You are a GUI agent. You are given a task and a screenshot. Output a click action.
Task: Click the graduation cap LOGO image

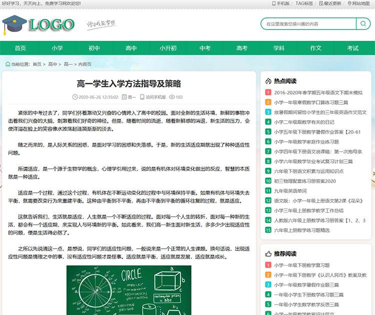pos(38,24)
